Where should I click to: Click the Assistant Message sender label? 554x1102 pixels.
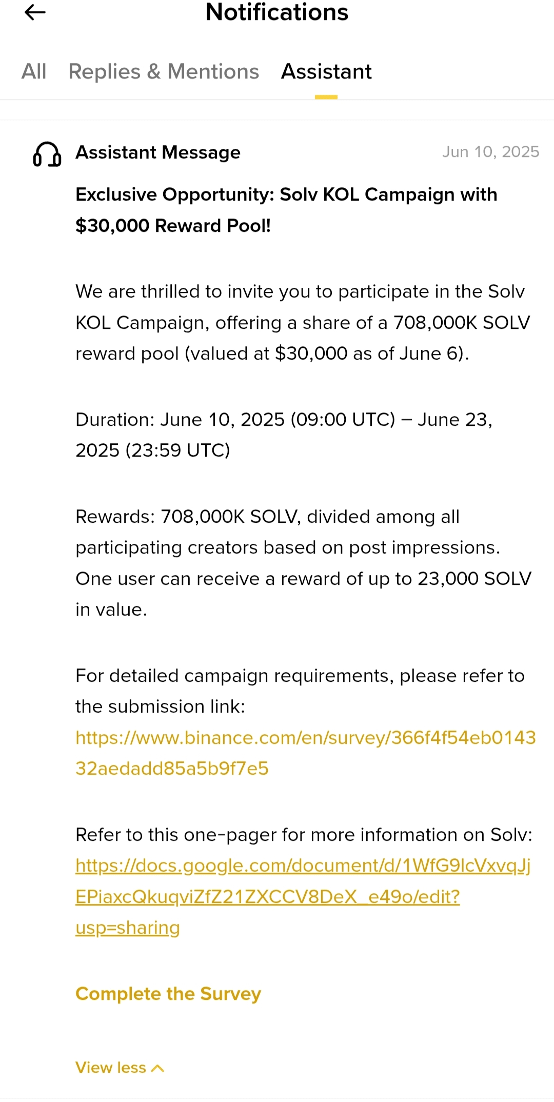[x=158, y=152]
